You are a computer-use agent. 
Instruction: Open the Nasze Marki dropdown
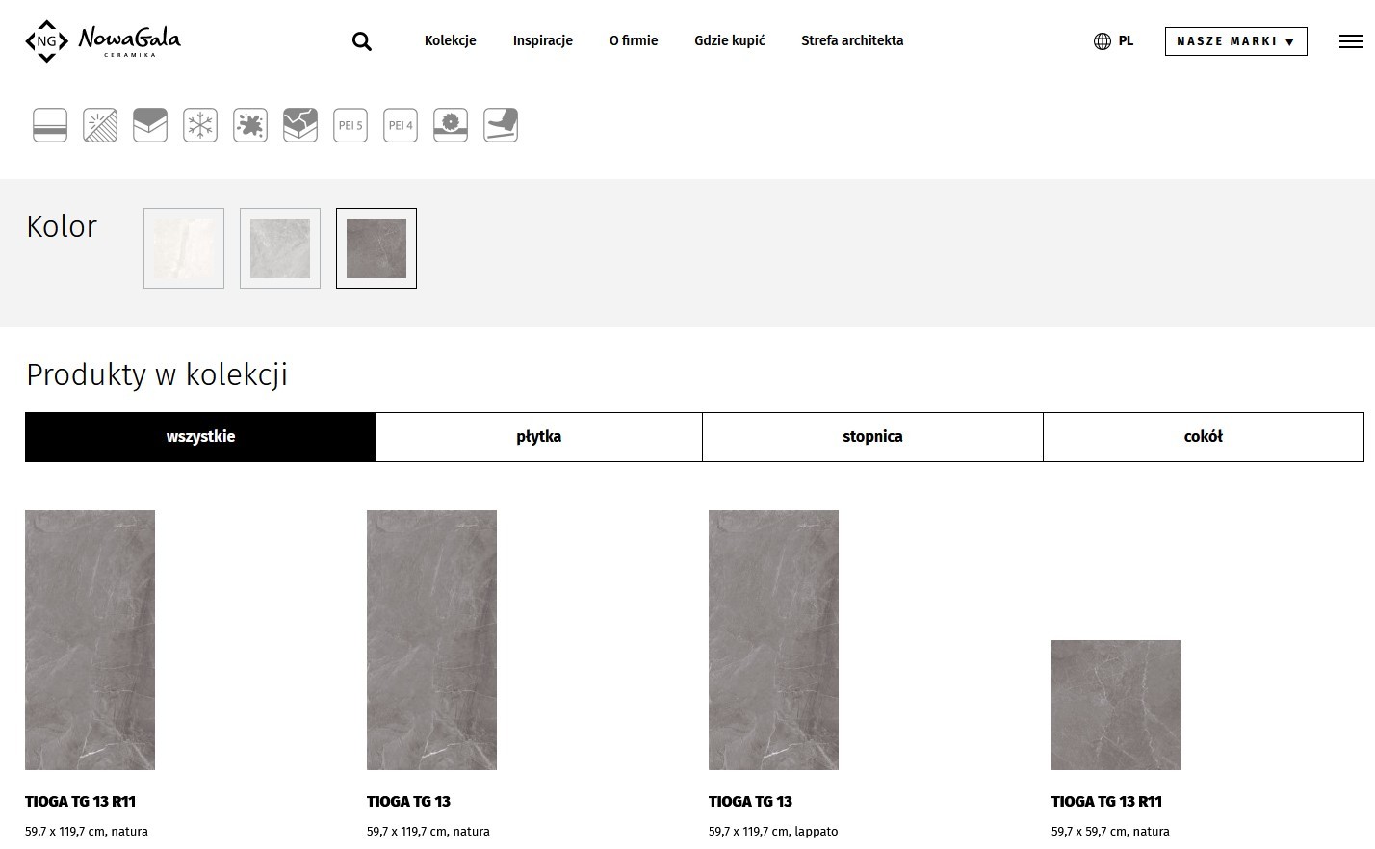pyautogui.click(x=1236, y=41)
